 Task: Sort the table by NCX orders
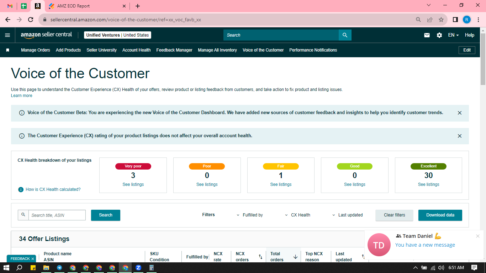click(x=260, y=257)
